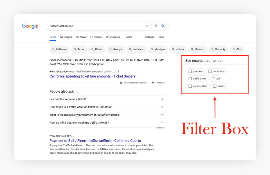Click the About featured snippets help icon
Image resolution: width=270 pixels, height=175 pixels.
click(x=121, y=83)
